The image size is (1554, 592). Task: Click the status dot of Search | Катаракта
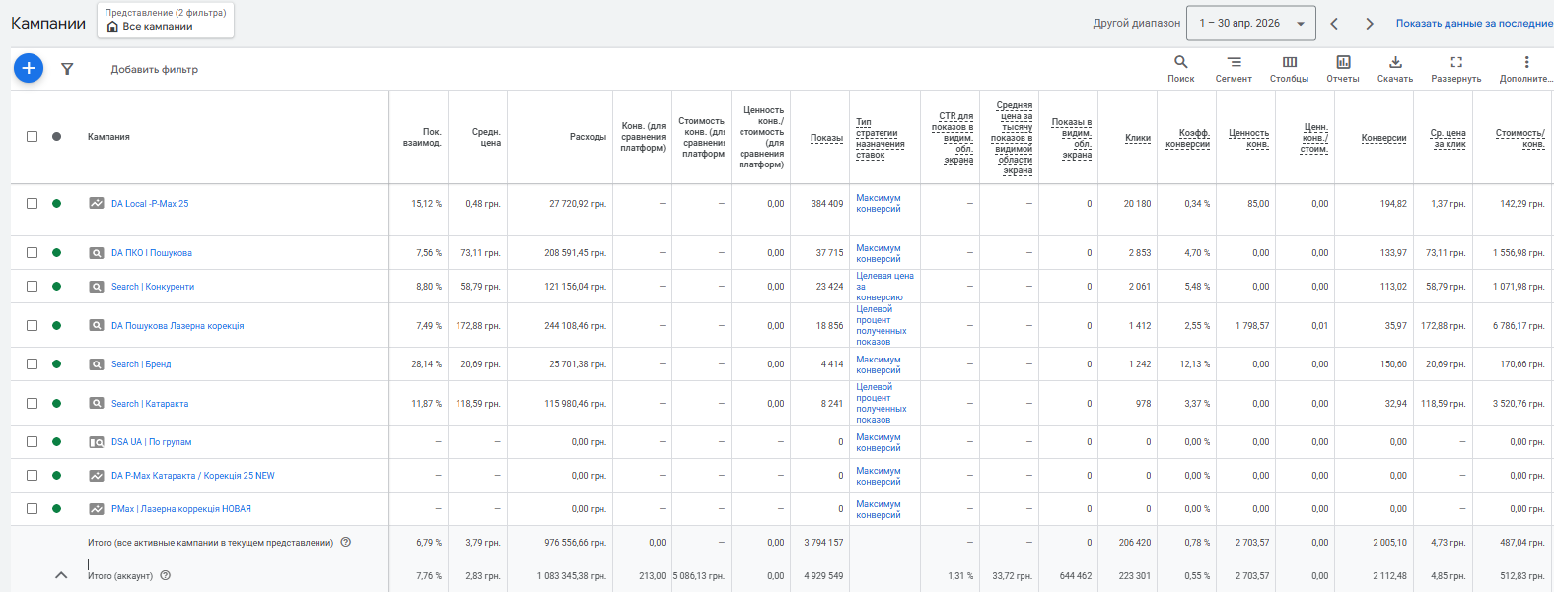pyautogui.click(x=57, y=404)
